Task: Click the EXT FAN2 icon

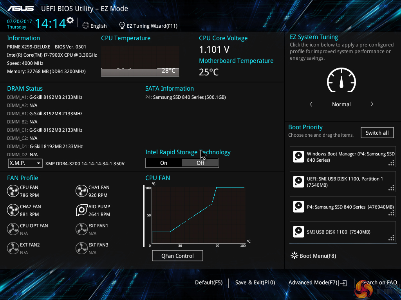Action: tap(13, 248)
